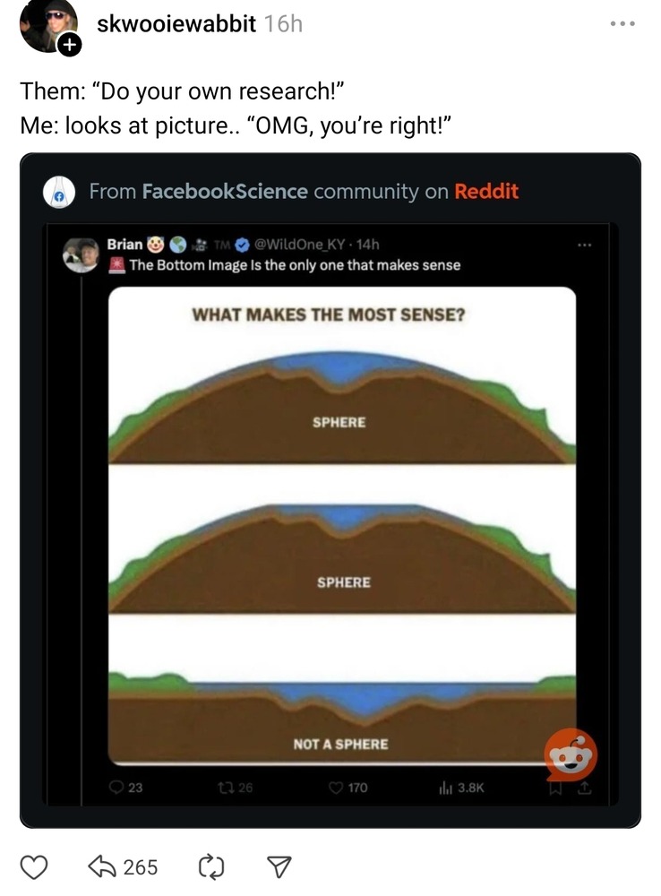This screenshot has height=896, width=661.
Task: Open the orange Reddit link
Action: point(485,191)
